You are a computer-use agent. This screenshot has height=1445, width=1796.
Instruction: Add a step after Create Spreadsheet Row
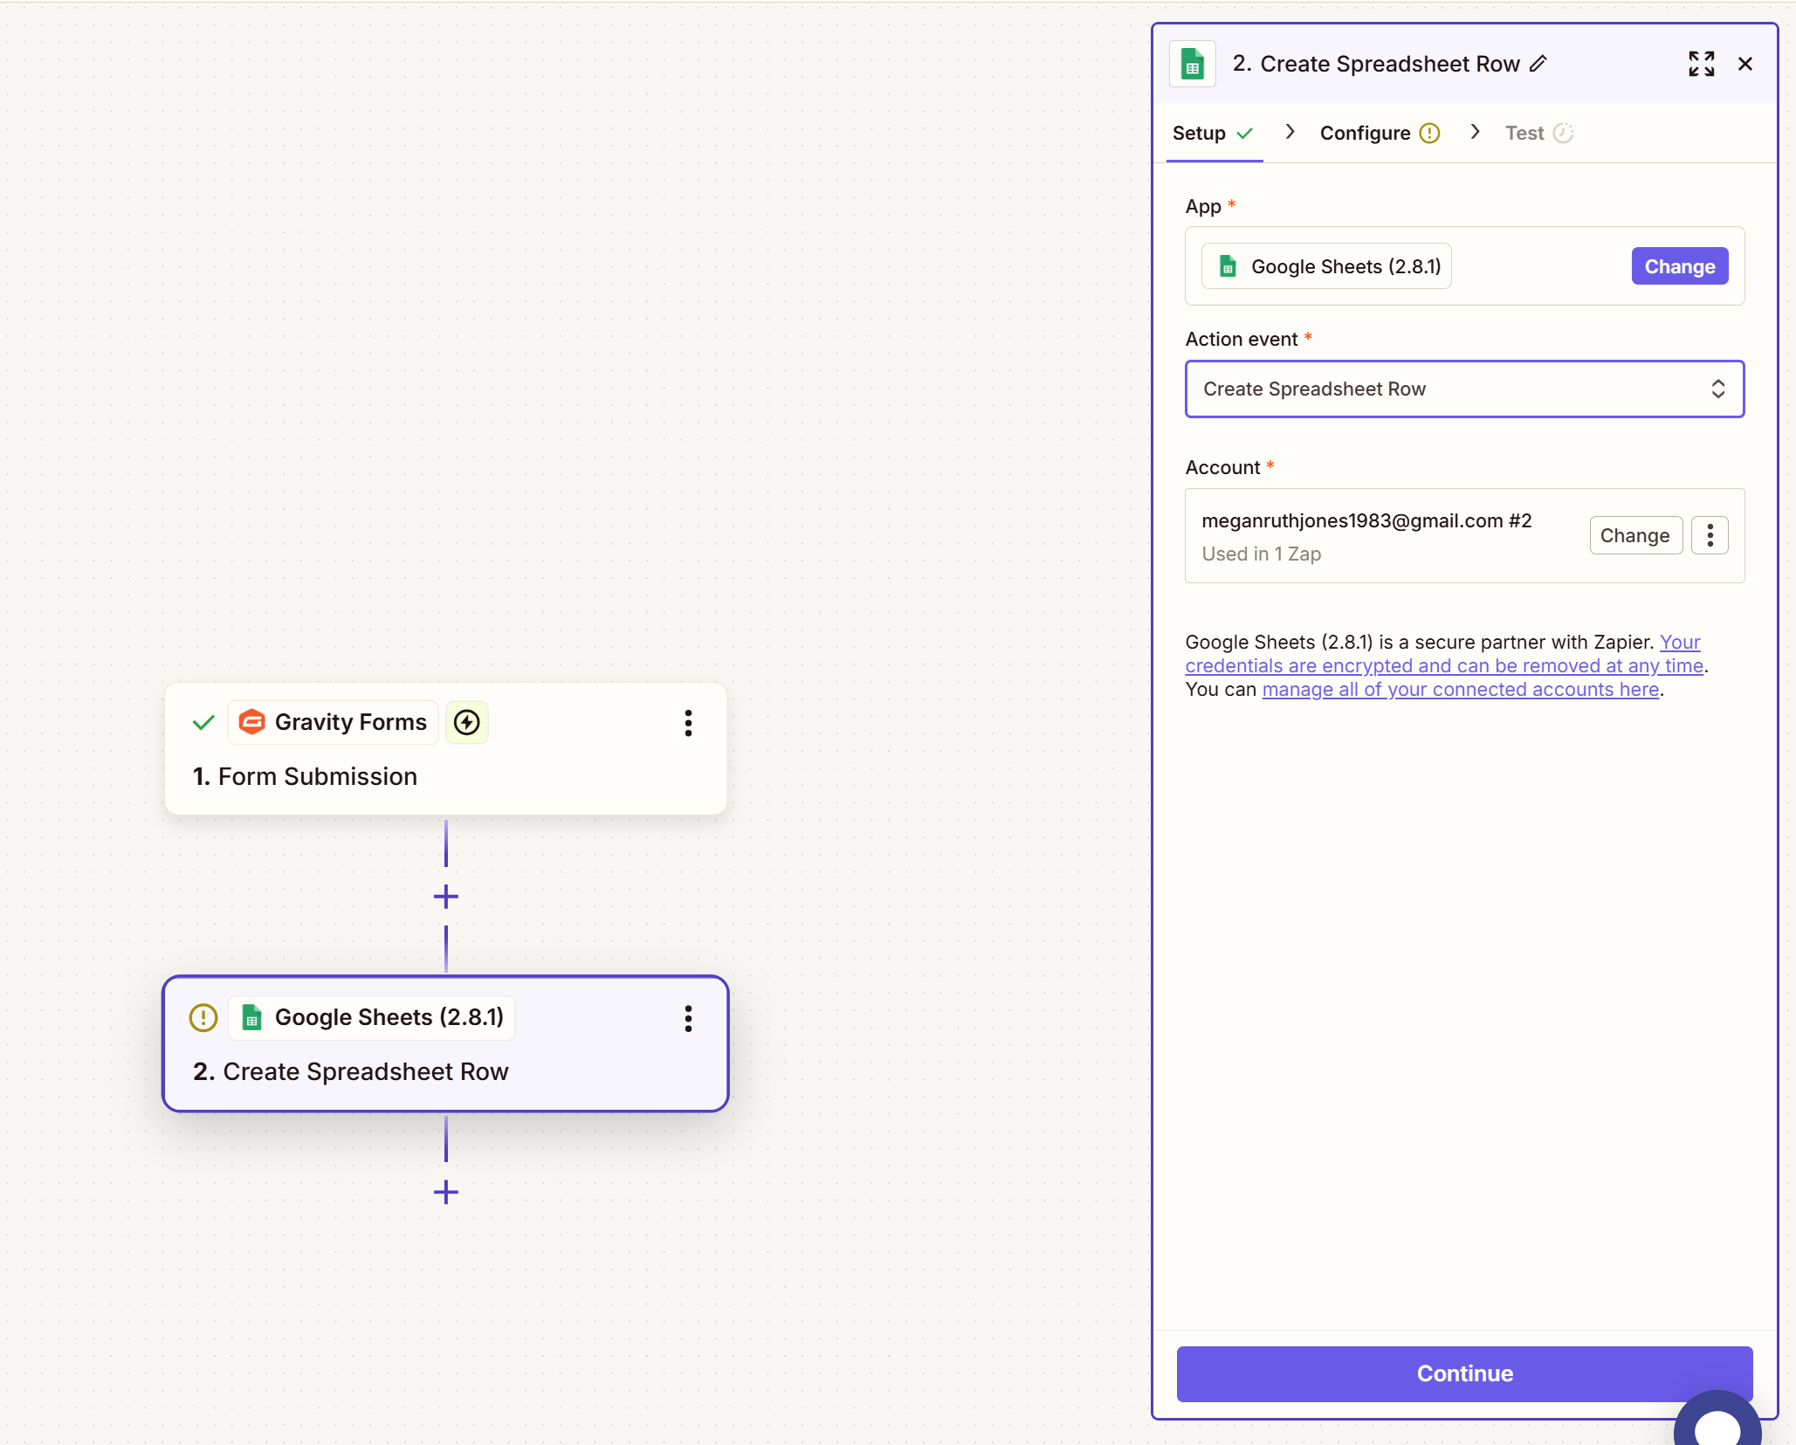[446, 1192]
